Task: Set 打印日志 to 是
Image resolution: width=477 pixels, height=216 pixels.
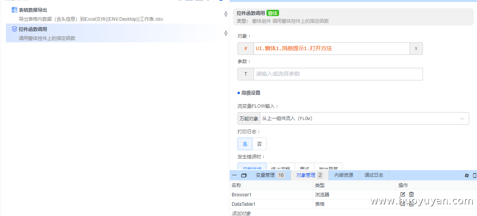Action: point(245,144)
